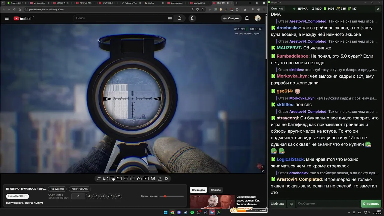Click the Шаблоны templates button
The width and height of the screenshot is (384, 216).
(277, 204)
